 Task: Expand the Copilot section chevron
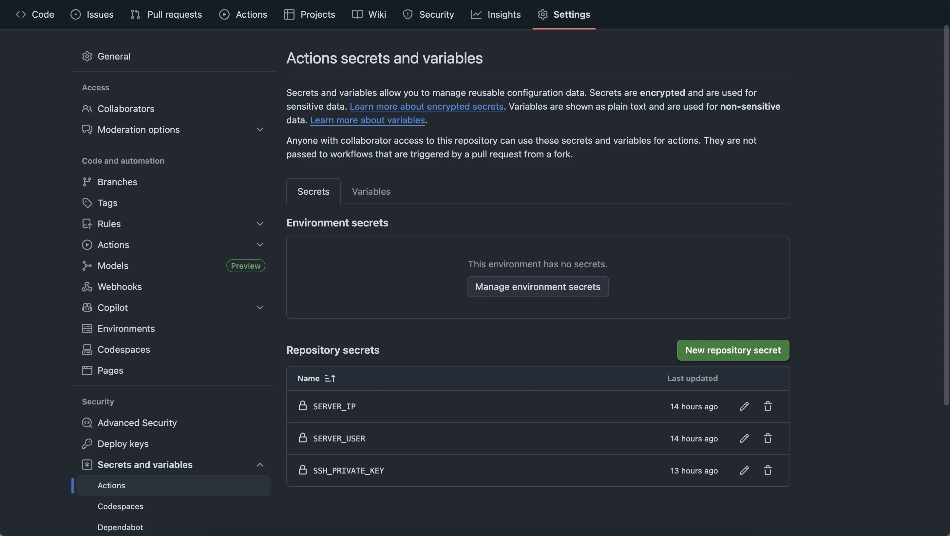[x=260, y=308]
